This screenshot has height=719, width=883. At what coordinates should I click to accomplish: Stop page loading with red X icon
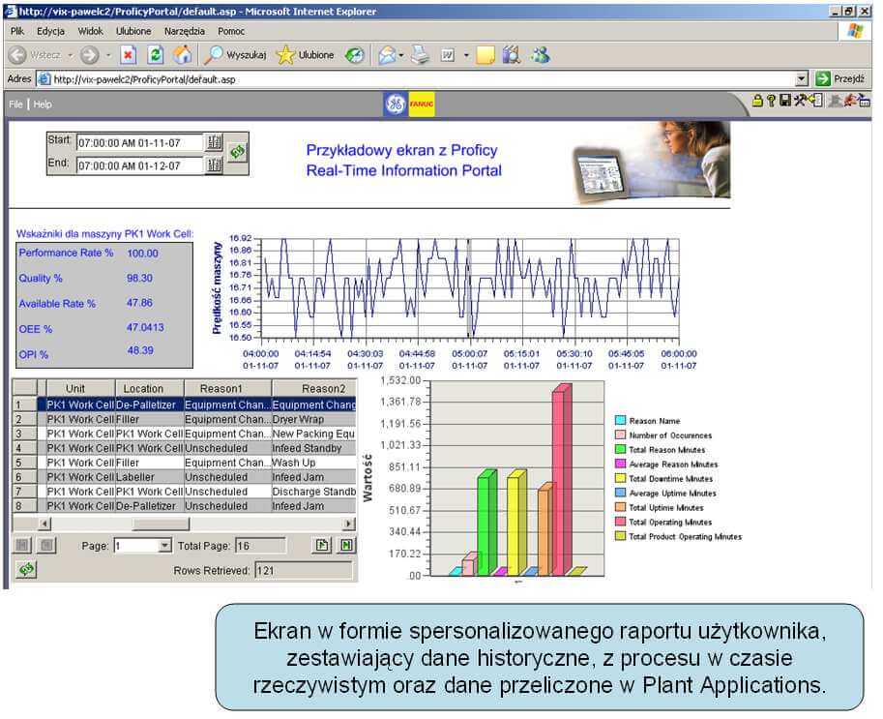coord(129,54)
